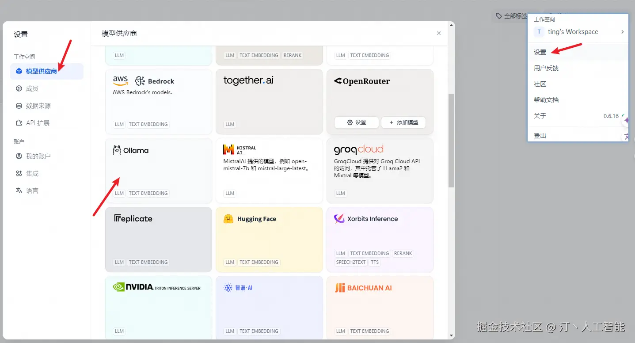Click TEXT EMBEDDING tag on AWS Bedrock card
The width and height of the screenshot is (635, 343).
click(148, 124)
